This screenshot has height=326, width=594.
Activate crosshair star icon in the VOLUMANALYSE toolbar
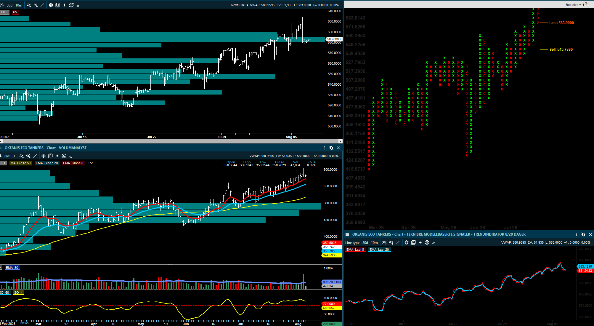pyautogui.click(x=57, y=156)
